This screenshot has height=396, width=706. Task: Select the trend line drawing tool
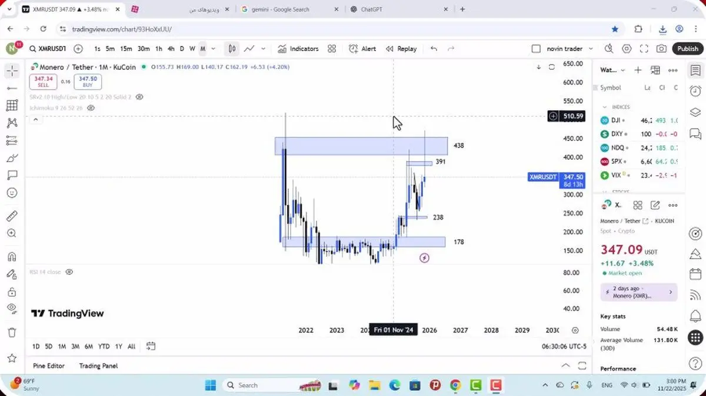click(12, 88)
